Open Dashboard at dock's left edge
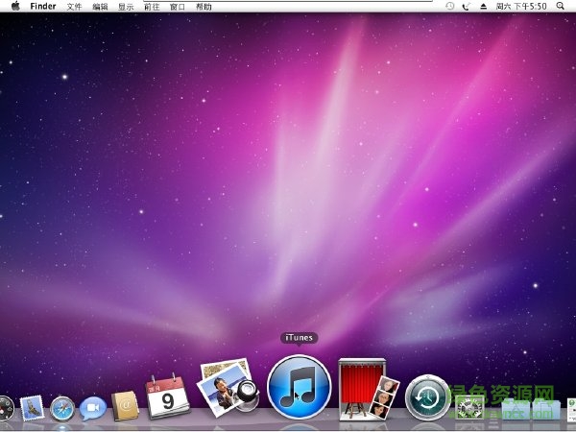 pyautogui.click(x=5, y=410)
